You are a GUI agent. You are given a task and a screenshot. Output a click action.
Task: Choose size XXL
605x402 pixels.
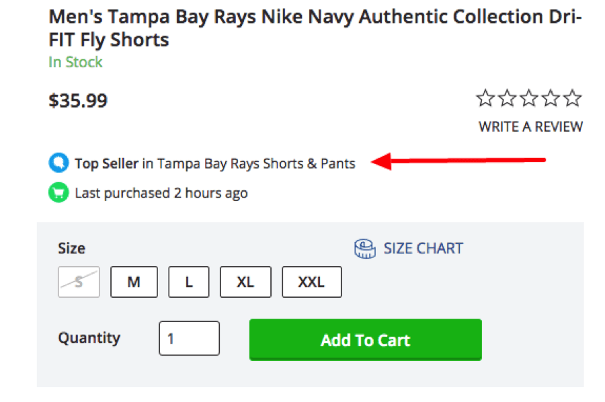pos(312,282)
